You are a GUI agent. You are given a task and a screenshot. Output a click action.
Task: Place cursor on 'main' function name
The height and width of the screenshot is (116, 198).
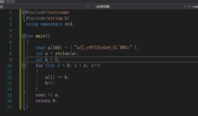click(x=40, y=36)
